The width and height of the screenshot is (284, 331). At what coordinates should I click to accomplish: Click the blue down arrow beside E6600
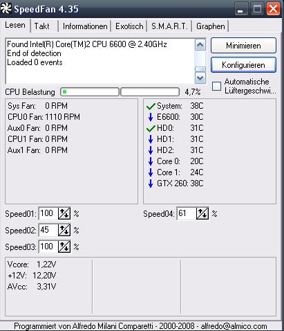click(x=151, y=117)
